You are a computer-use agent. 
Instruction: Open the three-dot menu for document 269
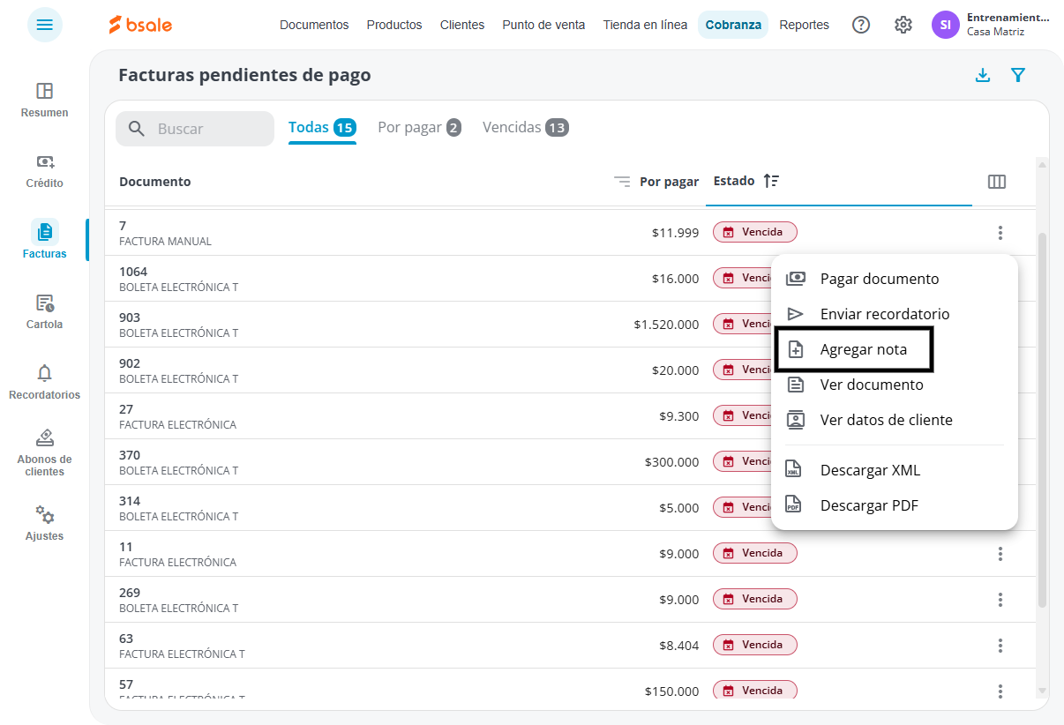tap(1000, 600)
